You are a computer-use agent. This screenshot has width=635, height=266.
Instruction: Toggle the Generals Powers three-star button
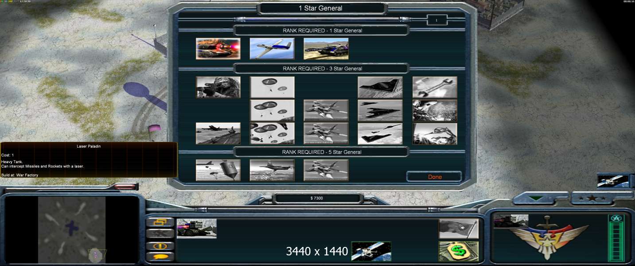(592, 198)
